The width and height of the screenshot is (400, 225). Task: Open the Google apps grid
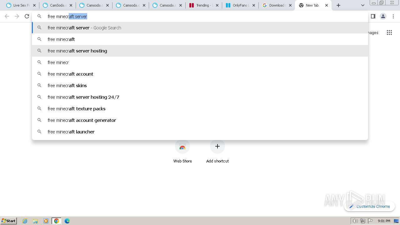coord(389,32)
